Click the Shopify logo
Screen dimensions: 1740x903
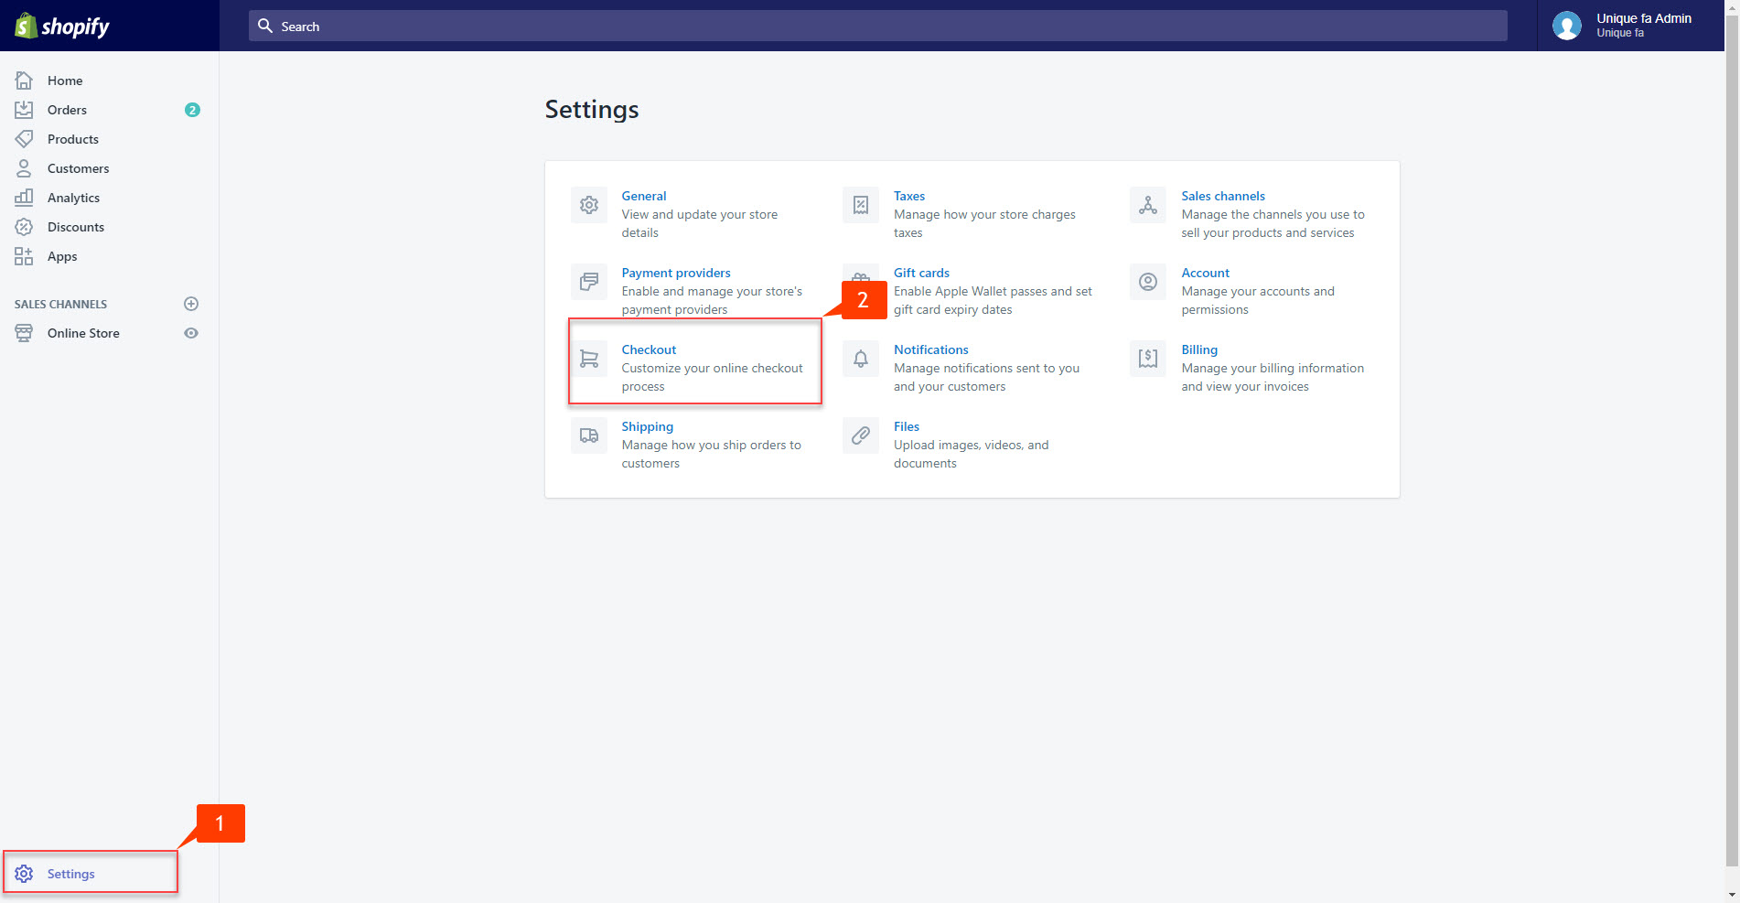tap(62, 26)
